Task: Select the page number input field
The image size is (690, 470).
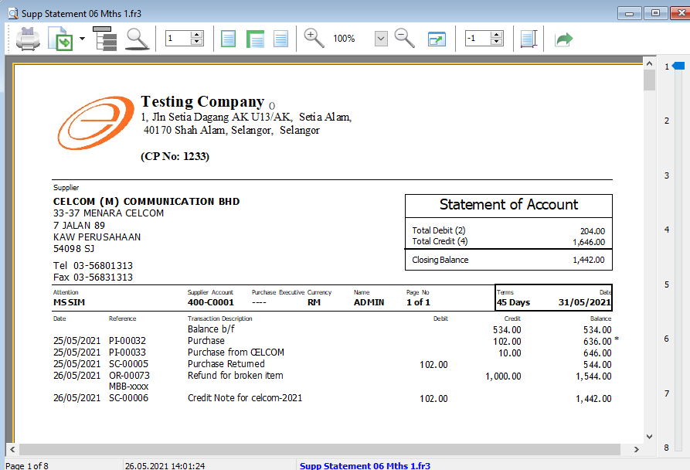Action: point(178,38)
